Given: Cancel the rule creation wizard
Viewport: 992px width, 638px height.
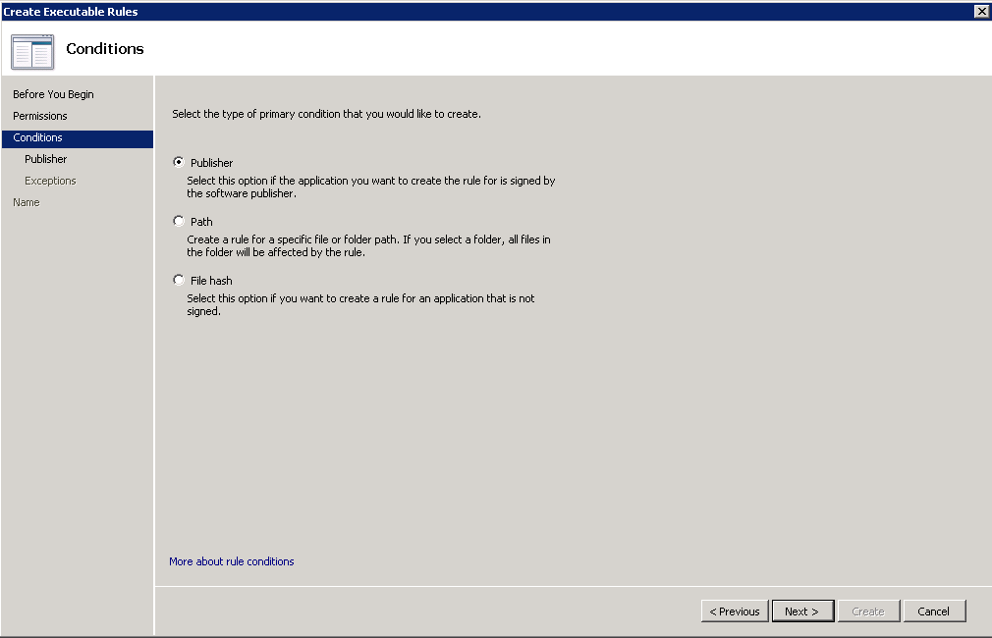Looking at the screenshot, I should point(933,611).
